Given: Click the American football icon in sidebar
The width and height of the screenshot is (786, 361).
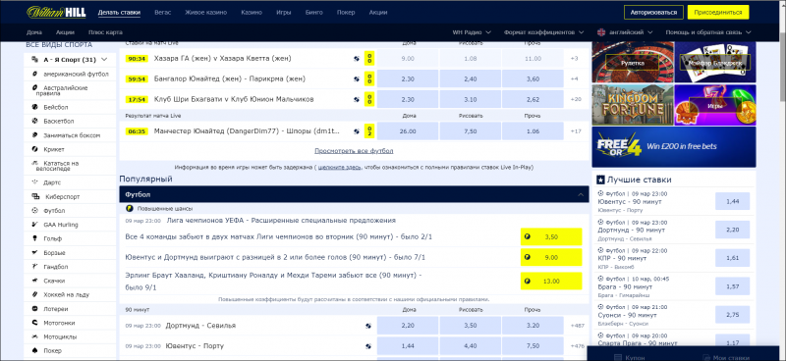Looking at the screenshot, I should point(34,75).
